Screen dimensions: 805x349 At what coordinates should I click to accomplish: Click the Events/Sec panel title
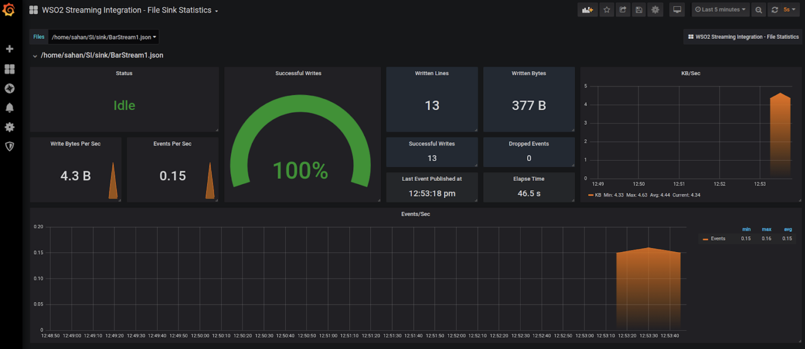[416, 214]
